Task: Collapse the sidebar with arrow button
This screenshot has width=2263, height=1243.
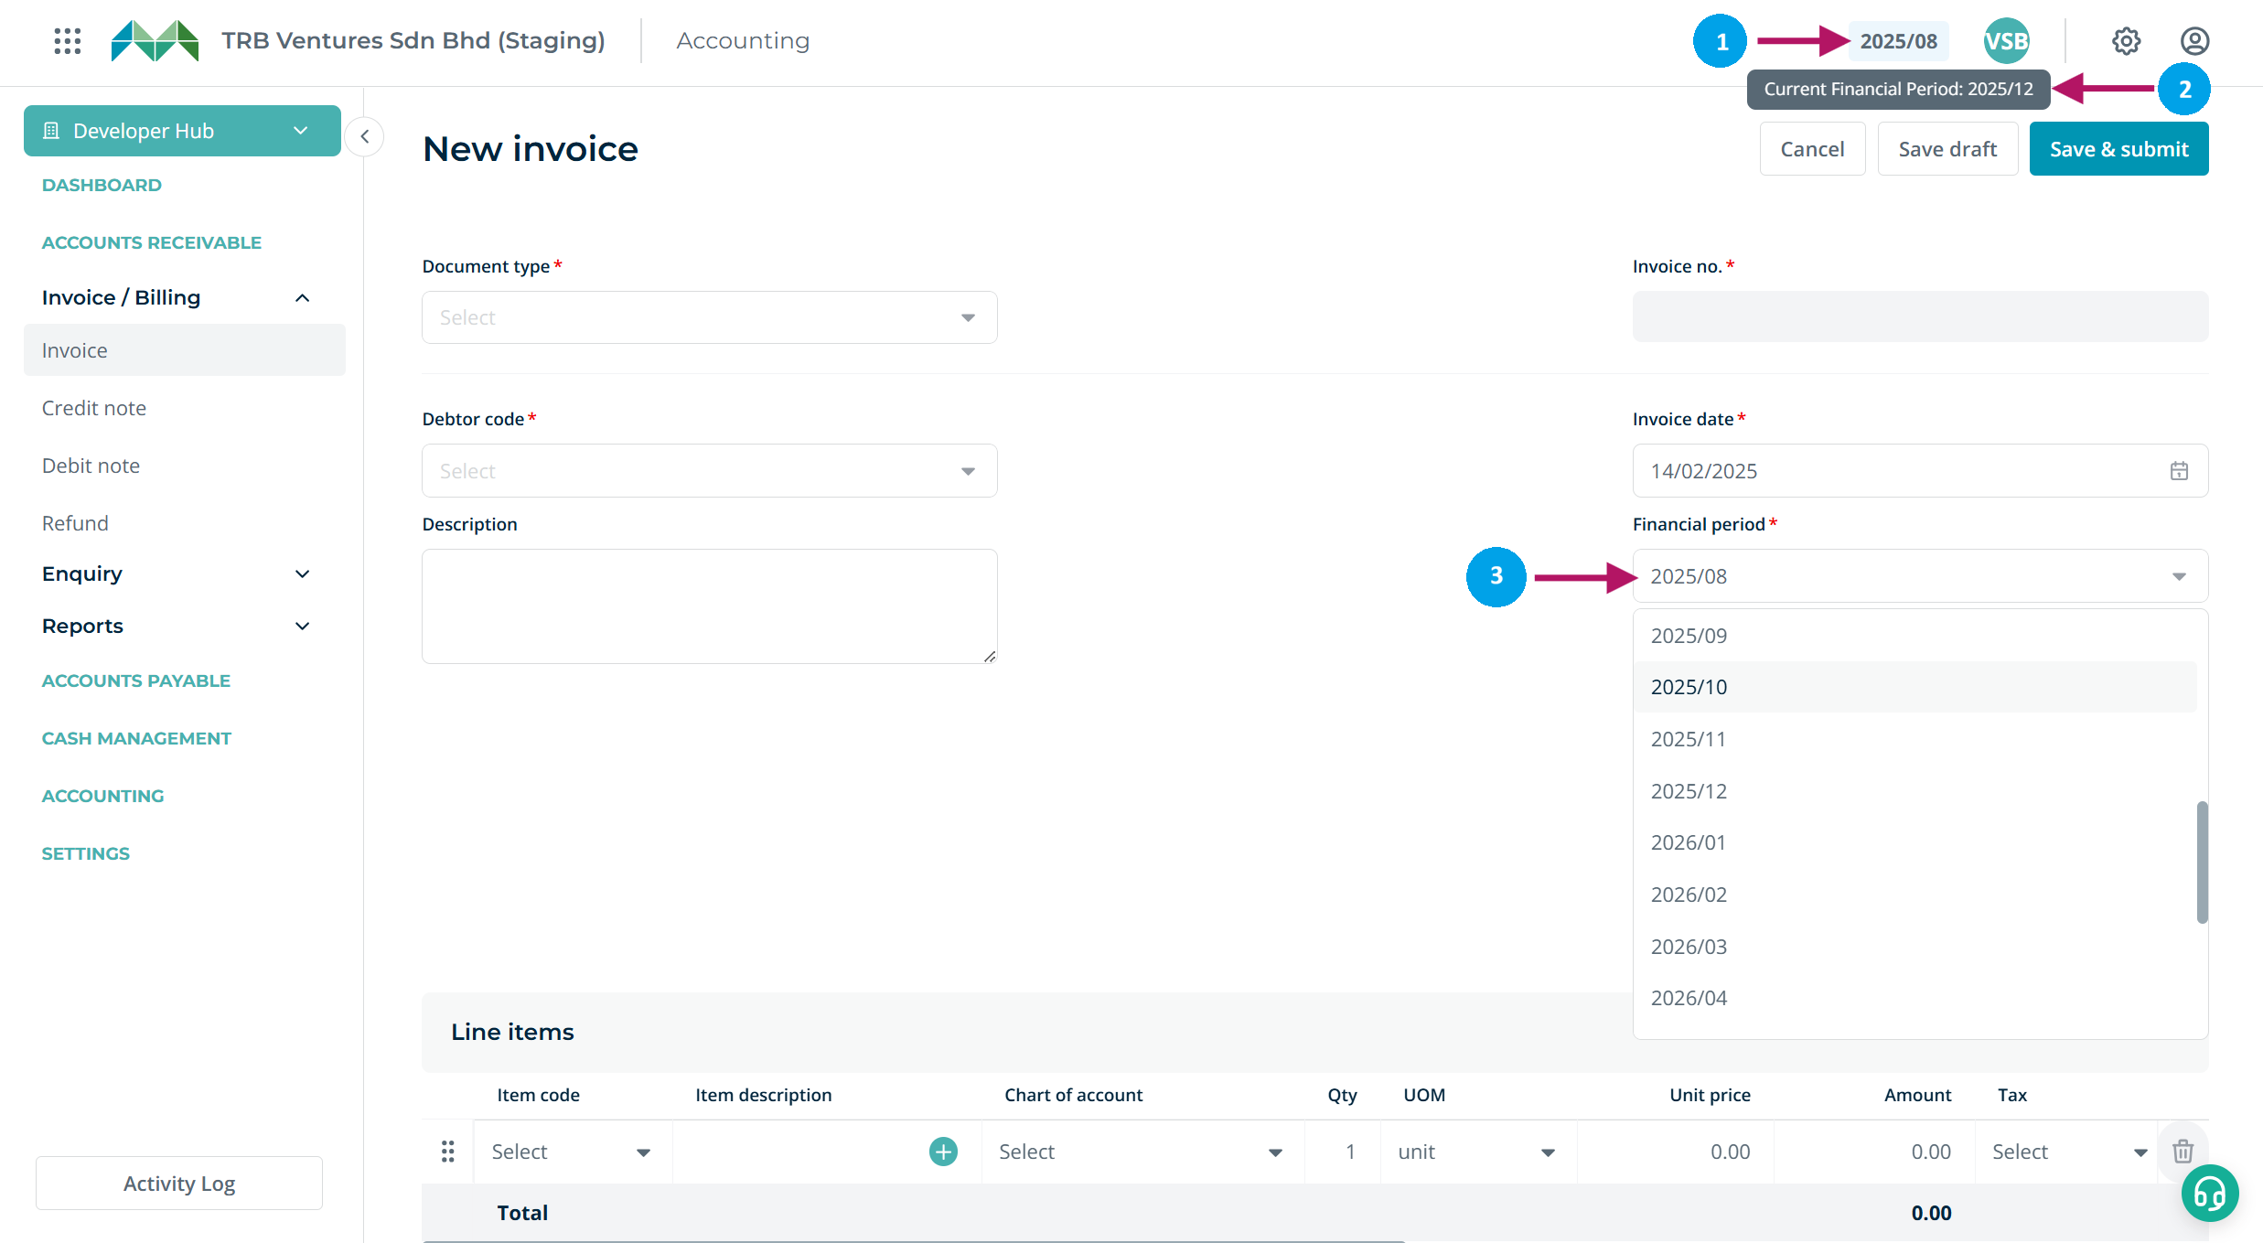Action: coord(365,137)
